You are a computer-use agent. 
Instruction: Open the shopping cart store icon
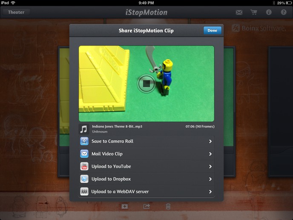[x=254, y=12]
